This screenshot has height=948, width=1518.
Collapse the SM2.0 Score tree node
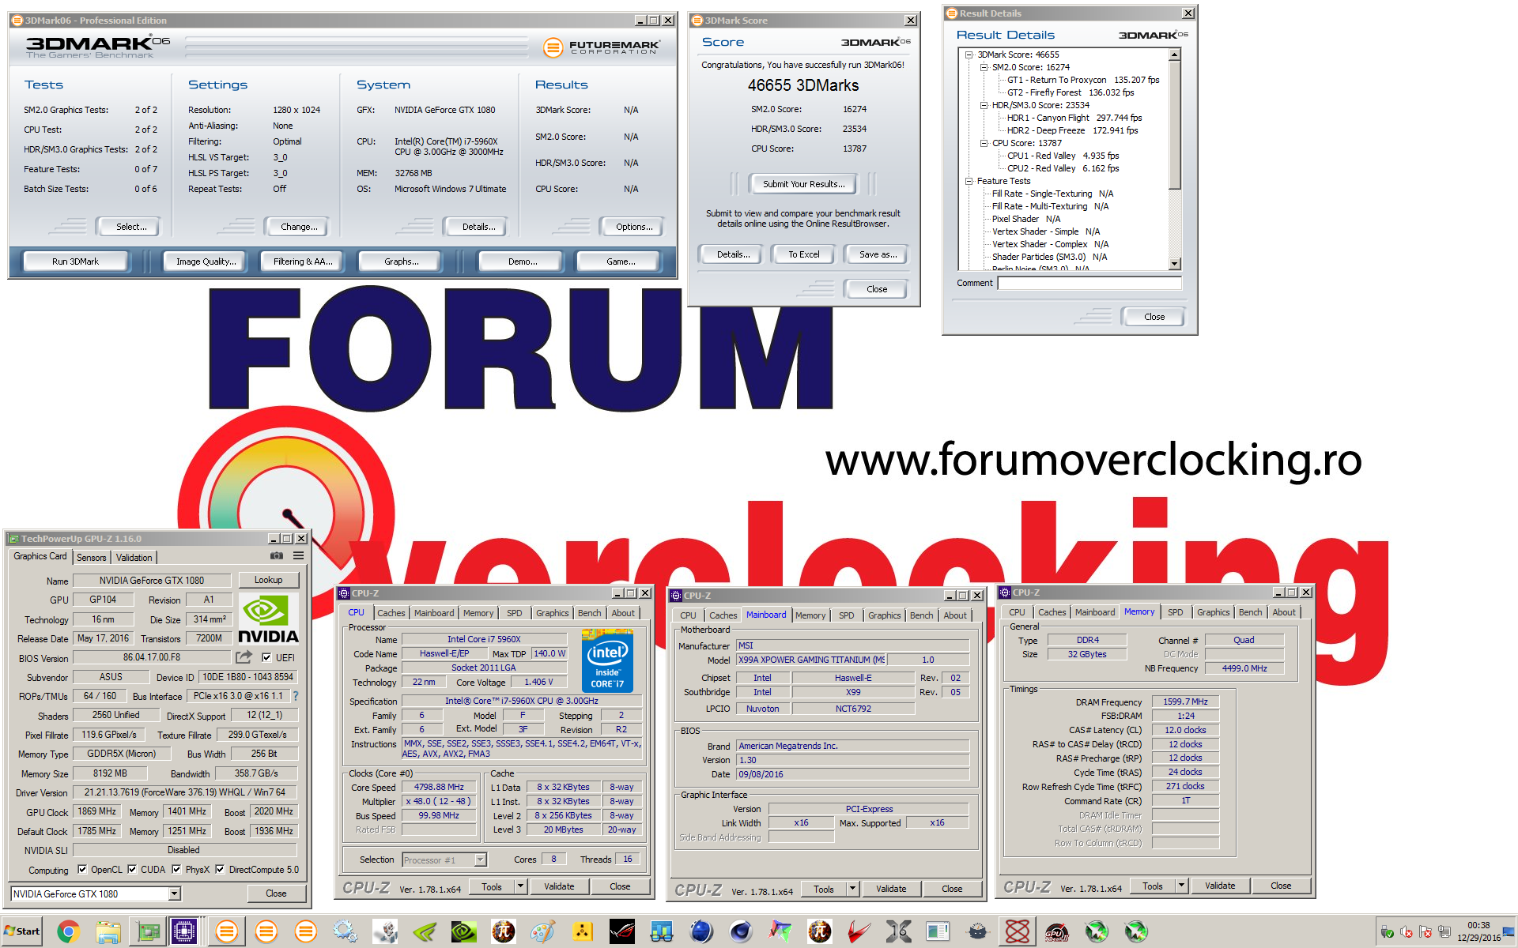click(x=984, y=67)
